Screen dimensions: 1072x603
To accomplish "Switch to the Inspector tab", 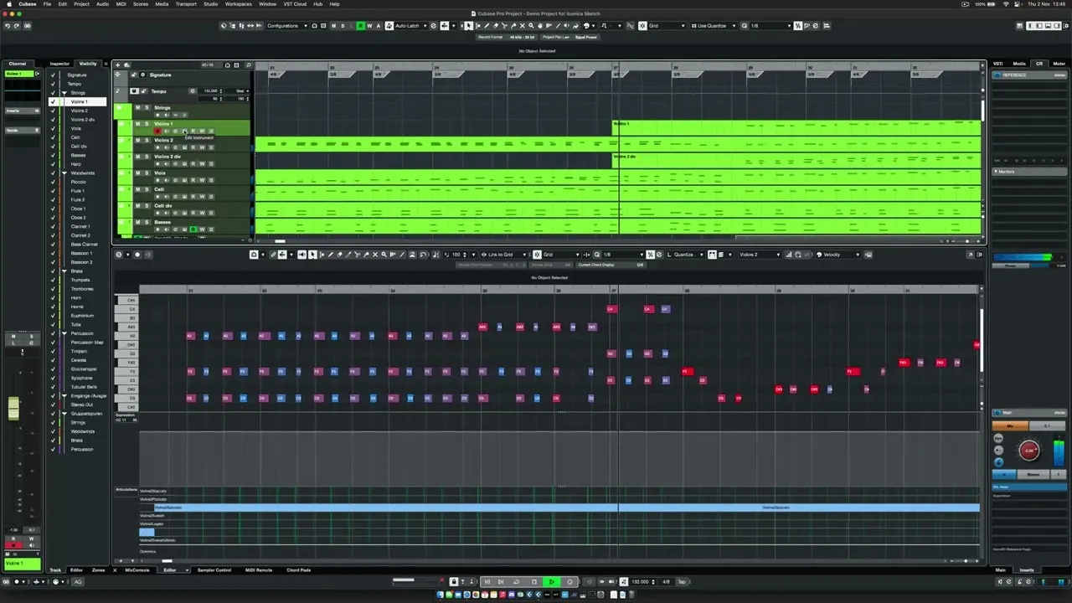I will point(59,64).
